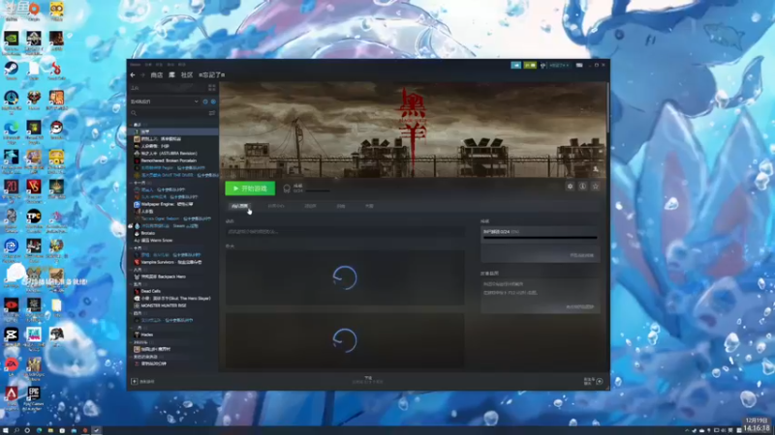Screen dimensions: 775x435
Task: Select Backpack Hero in the game list
Action: 163,276
